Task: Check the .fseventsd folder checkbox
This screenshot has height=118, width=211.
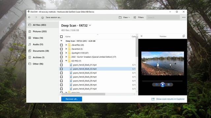Action: pyautogui.click(x=62, y=49)
